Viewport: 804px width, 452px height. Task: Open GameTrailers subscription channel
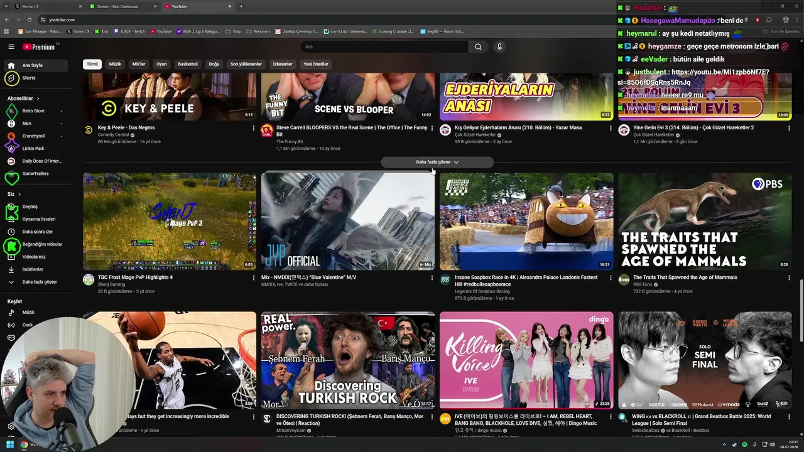(x=35, y=174)
